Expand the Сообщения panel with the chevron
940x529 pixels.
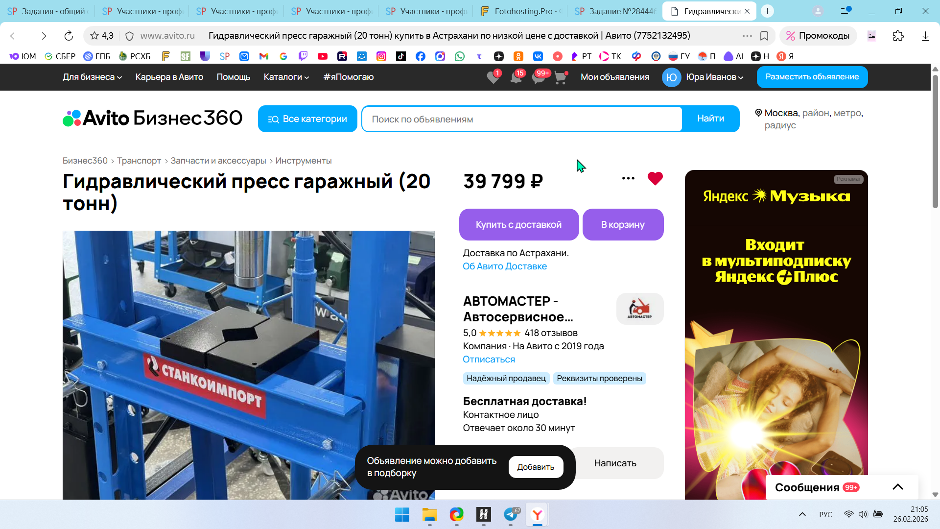click(897, 487)
